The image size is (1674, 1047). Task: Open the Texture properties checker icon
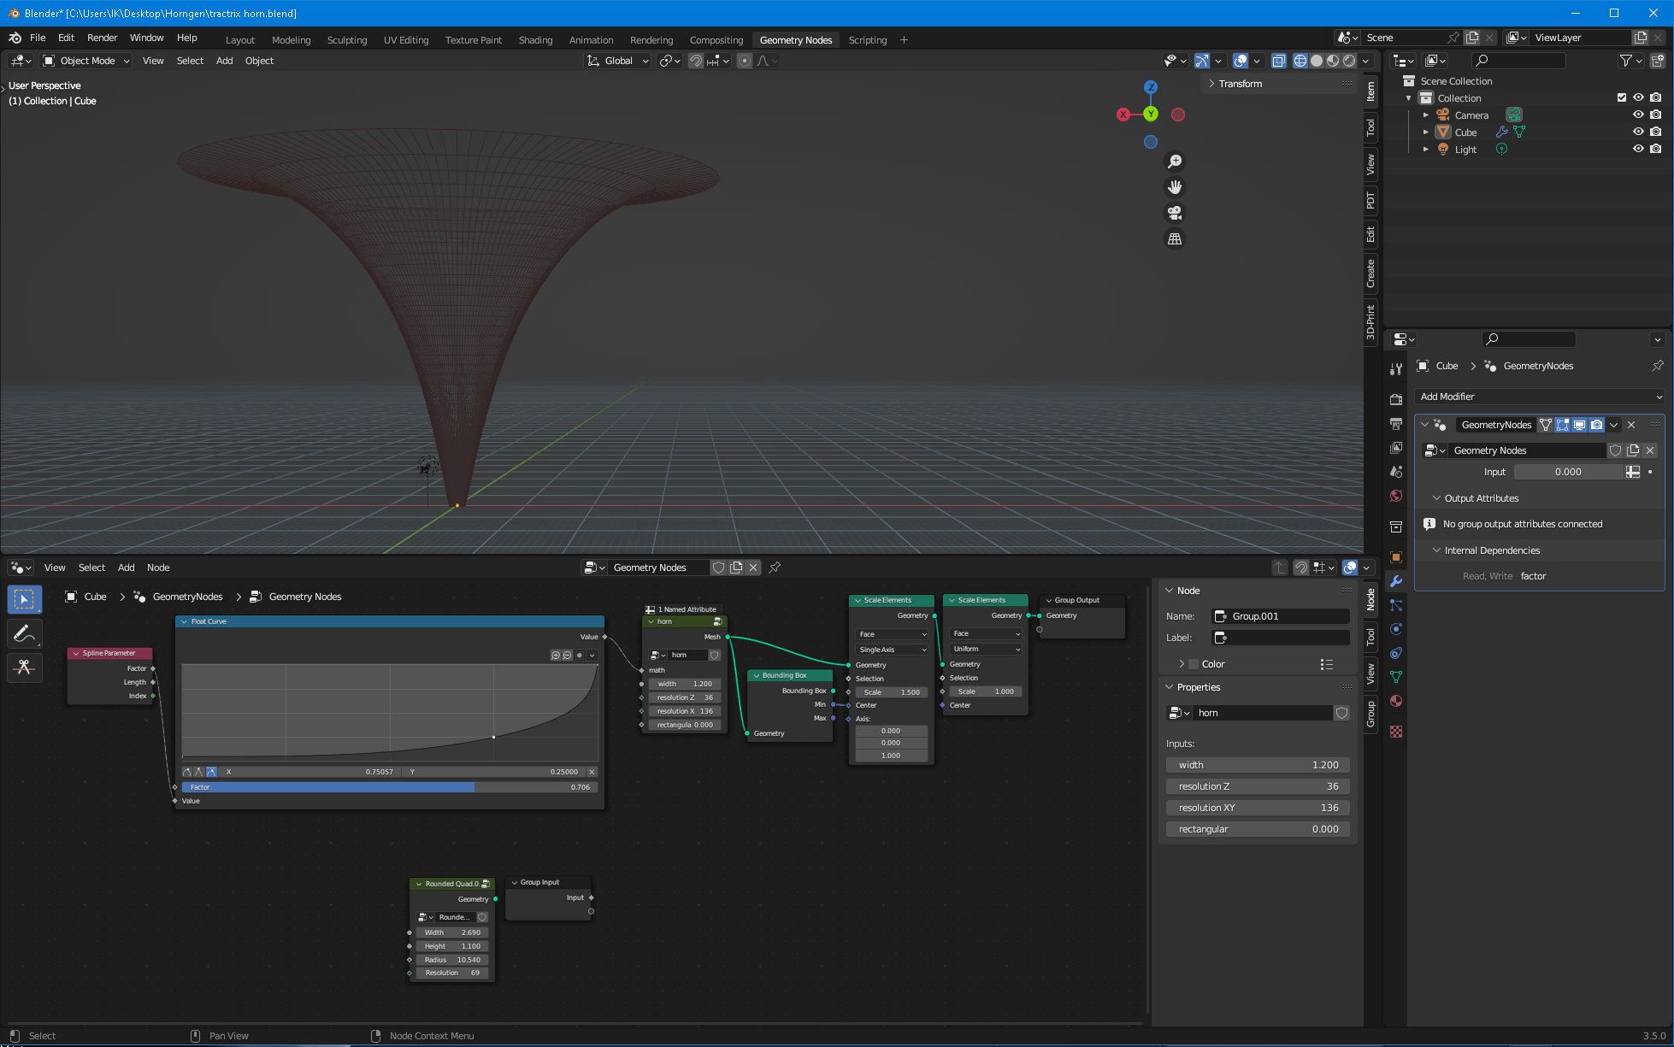point(1396,732)
